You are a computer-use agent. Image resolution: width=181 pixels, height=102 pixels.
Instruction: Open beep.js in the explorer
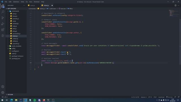pos(15,16)
